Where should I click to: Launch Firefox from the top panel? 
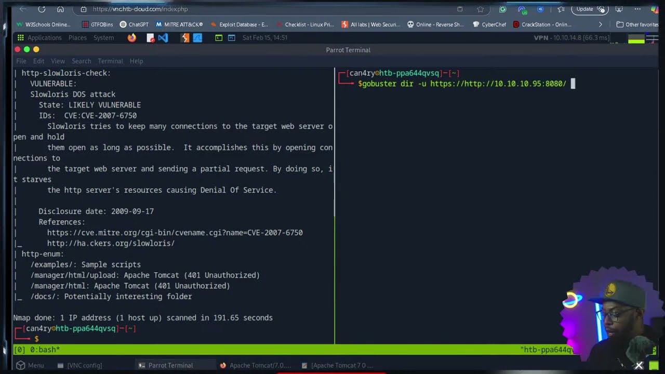(132, 38)
